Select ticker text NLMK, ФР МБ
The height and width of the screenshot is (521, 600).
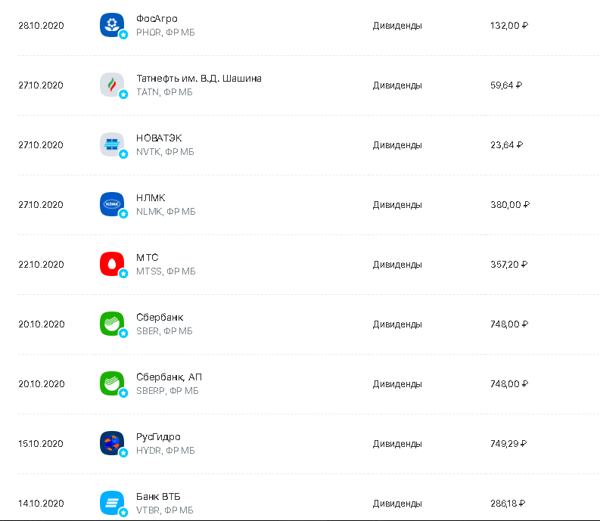[x=166, y=212]
